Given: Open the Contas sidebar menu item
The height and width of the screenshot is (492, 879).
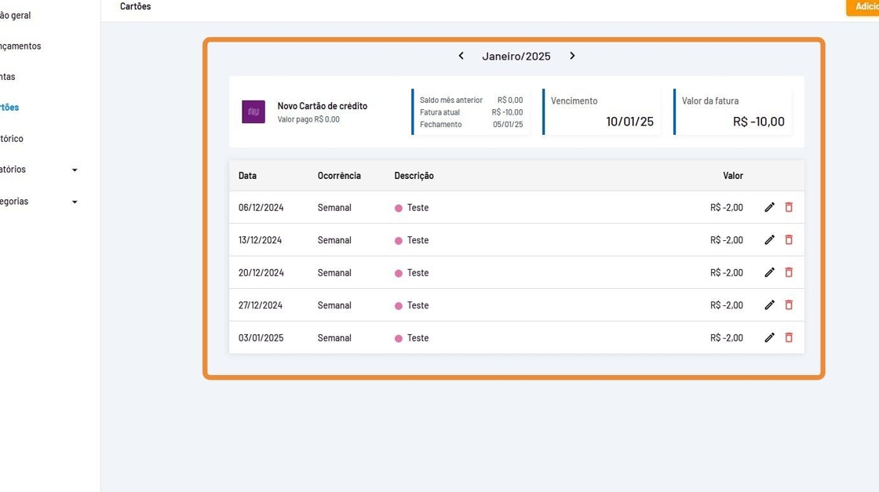Looking at the screenshot, I should [8, 77].
